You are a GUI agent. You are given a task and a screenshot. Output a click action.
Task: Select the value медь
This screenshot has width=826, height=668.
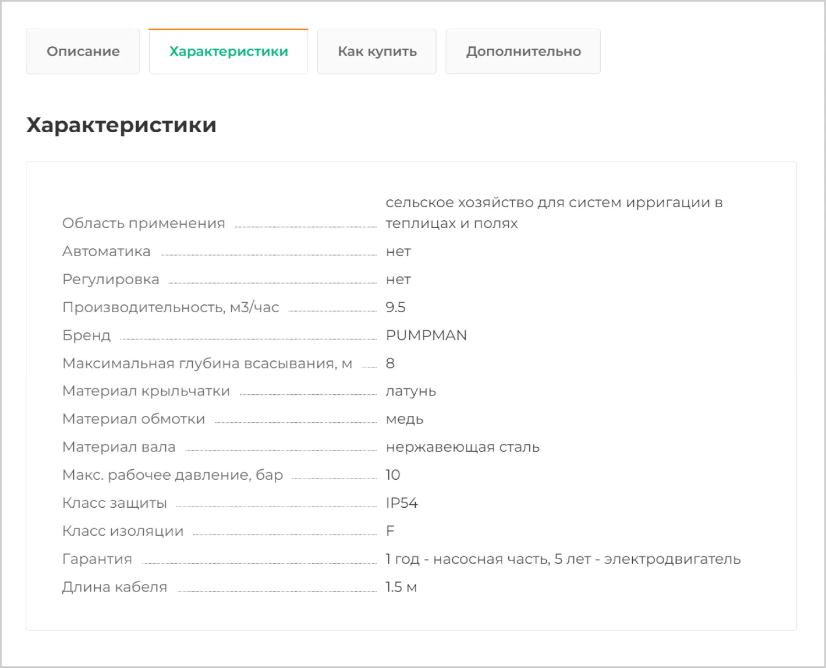404,420
